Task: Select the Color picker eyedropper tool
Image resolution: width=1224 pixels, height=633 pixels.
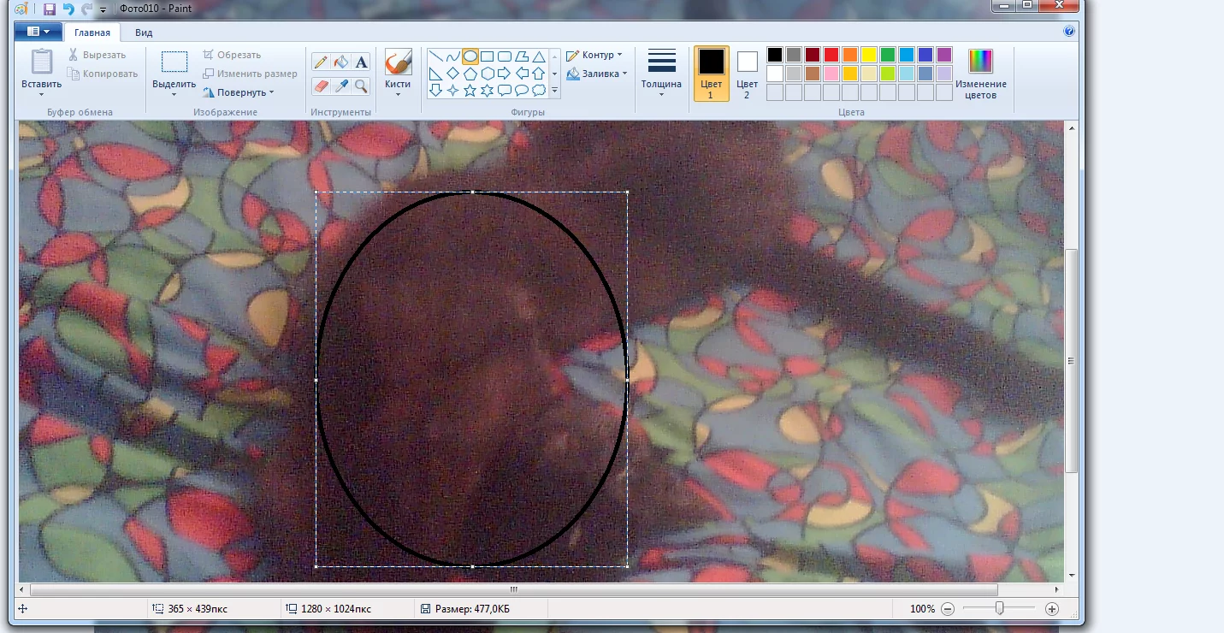Action: (341, 86)
